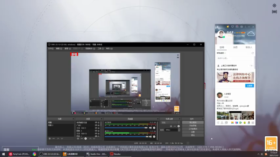Open the QQ mailbox icon

[237, 27]
